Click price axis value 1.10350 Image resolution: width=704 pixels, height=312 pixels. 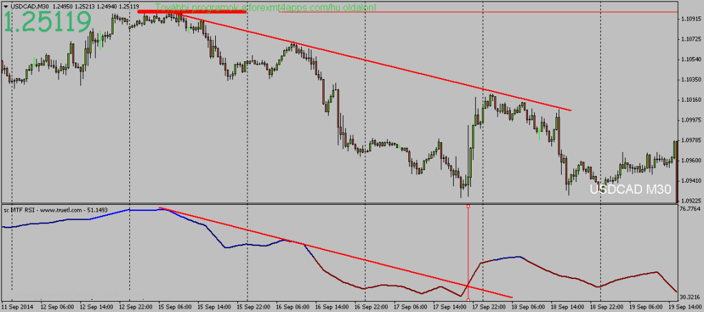[690, 80]
